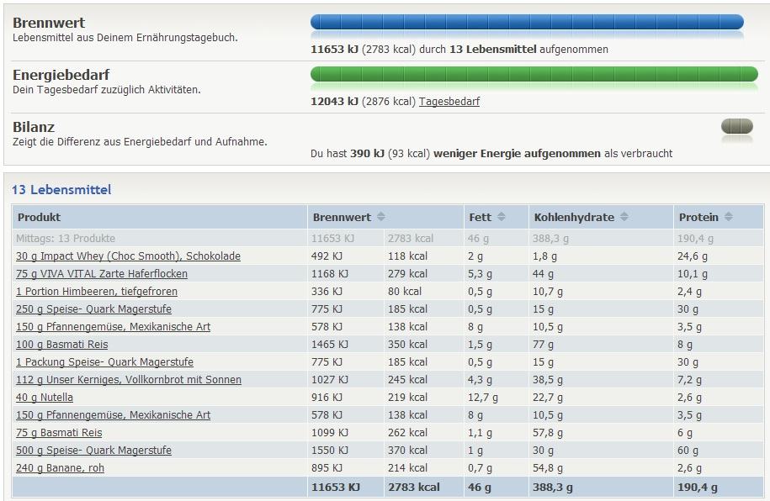
Task: Select the 12,7 g fat value for Nutella
Action: coord(483,398)
